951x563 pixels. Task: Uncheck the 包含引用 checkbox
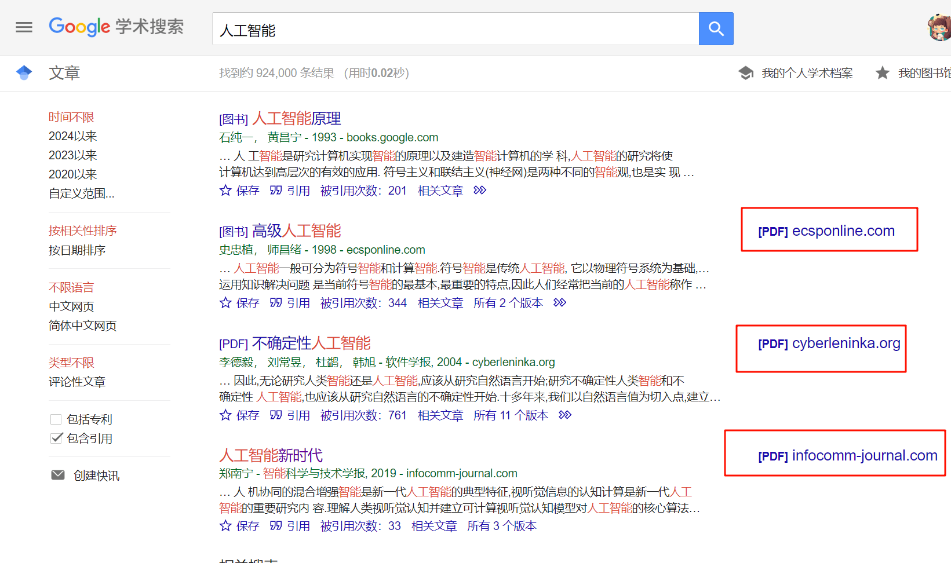coord(56,438)
